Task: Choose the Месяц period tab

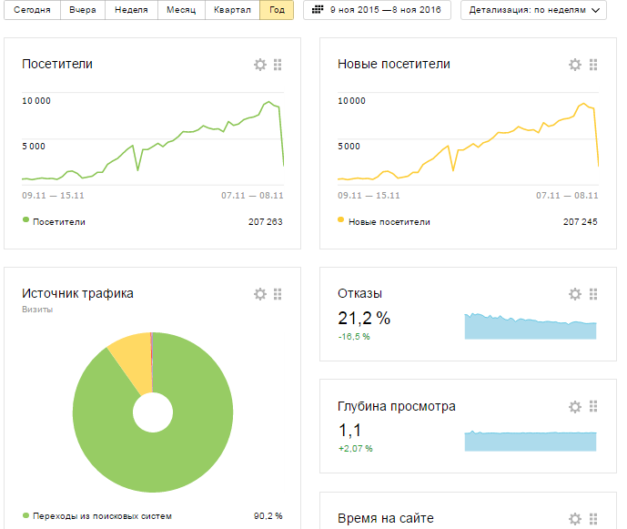Action: (x=180, y=10)
